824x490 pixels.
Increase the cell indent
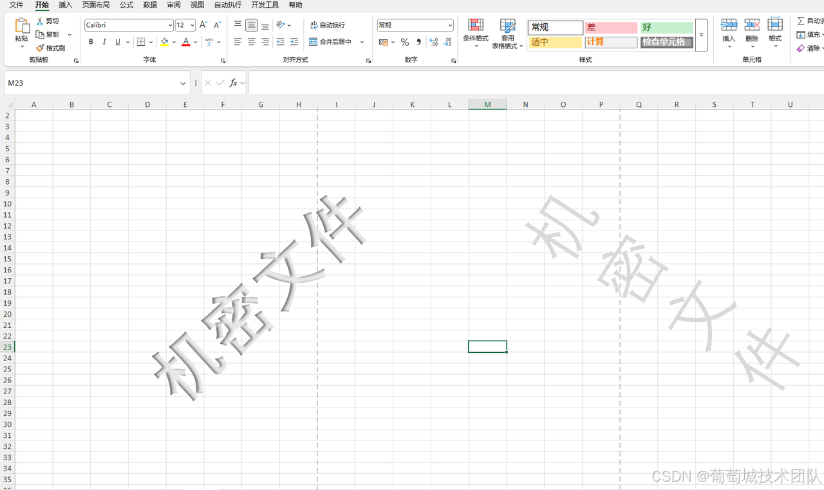click(x=294, y=42)
